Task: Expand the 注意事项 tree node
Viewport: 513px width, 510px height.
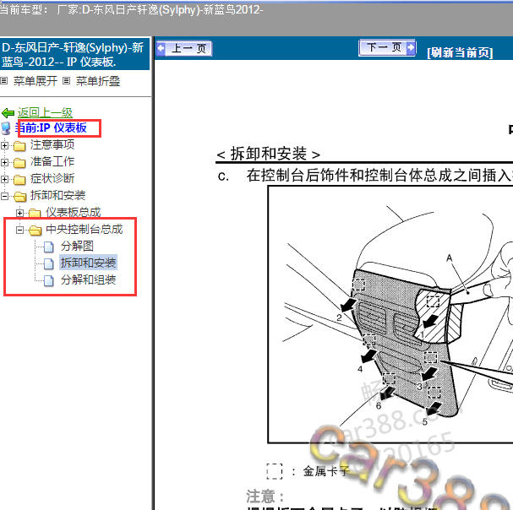Action: click(4, 145)
